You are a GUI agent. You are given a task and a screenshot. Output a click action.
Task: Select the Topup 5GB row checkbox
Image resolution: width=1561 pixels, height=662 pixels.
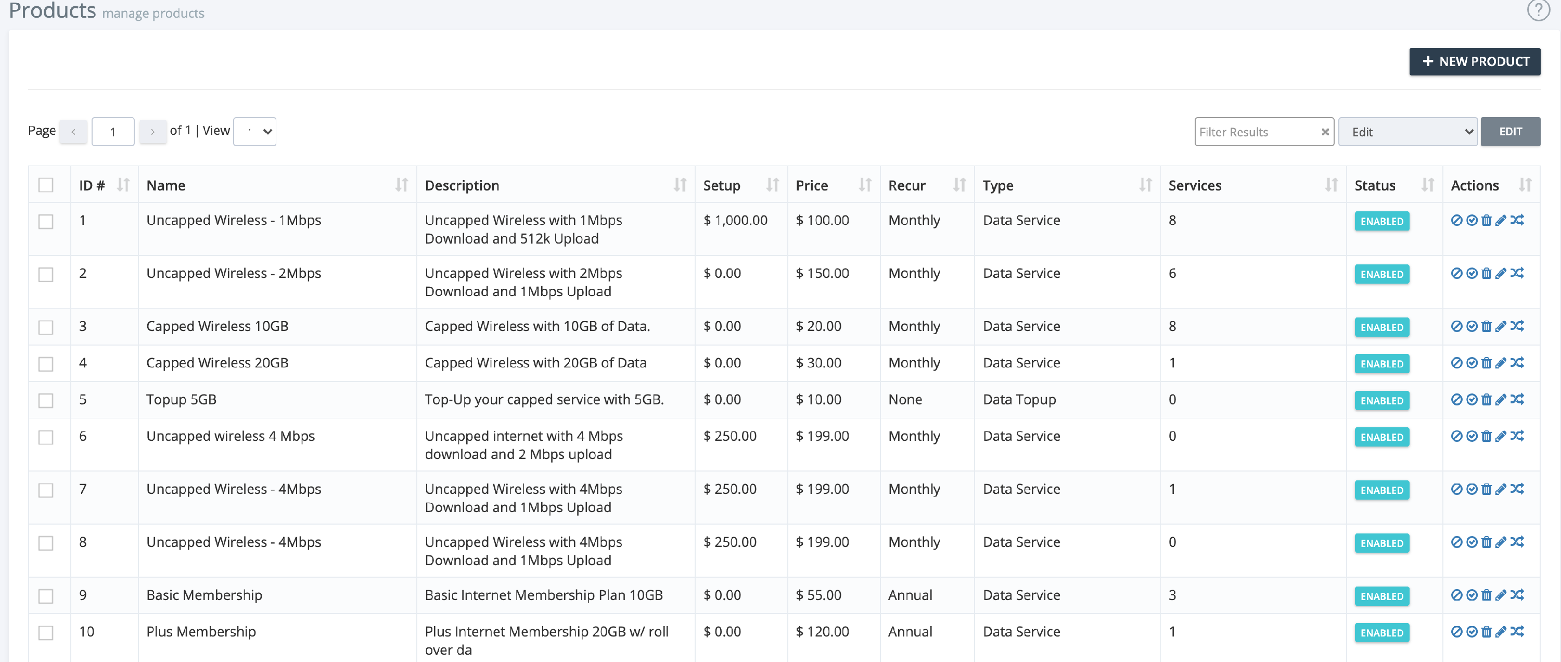pos(46,400)
